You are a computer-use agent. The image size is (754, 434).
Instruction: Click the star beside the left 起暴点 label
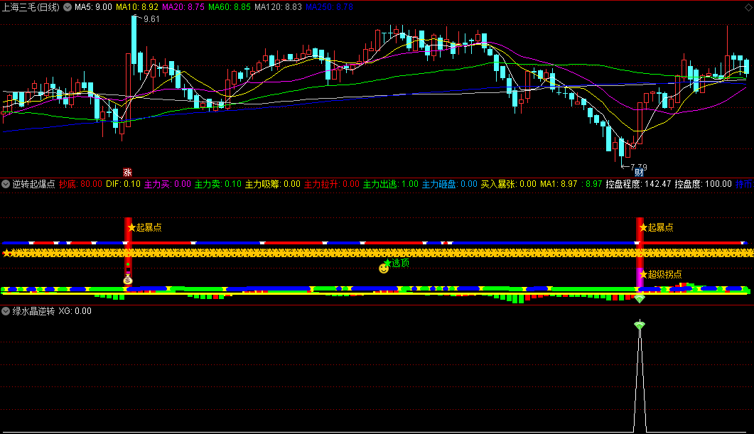pos(131,227)
